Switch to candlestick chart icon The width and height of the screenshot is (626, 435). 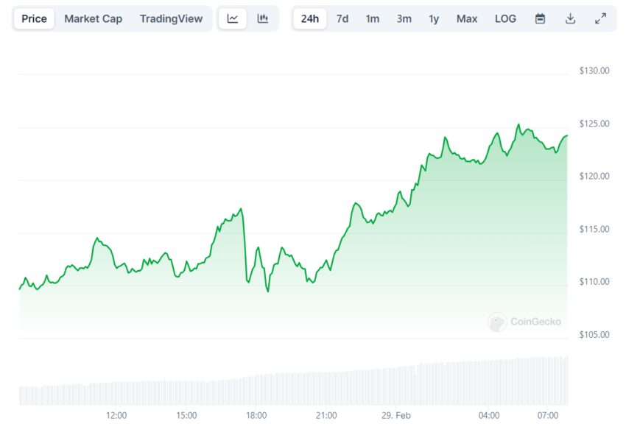262,18
